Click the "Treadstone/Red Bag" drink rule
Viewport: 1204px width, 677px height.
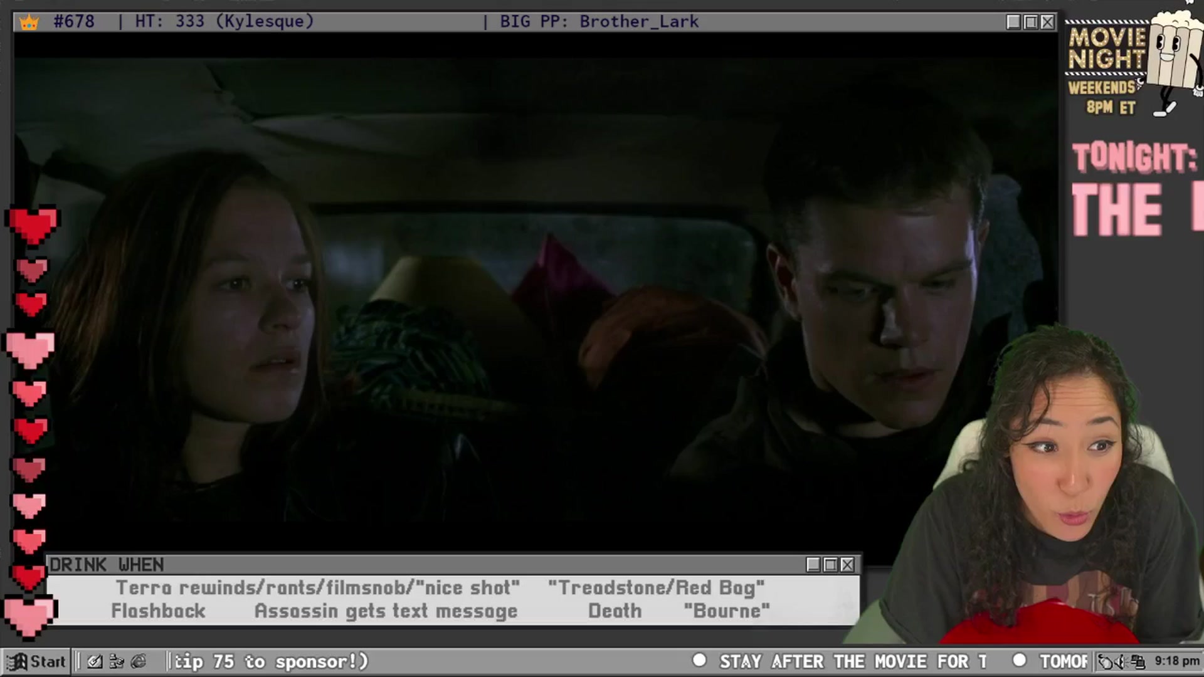657,588
